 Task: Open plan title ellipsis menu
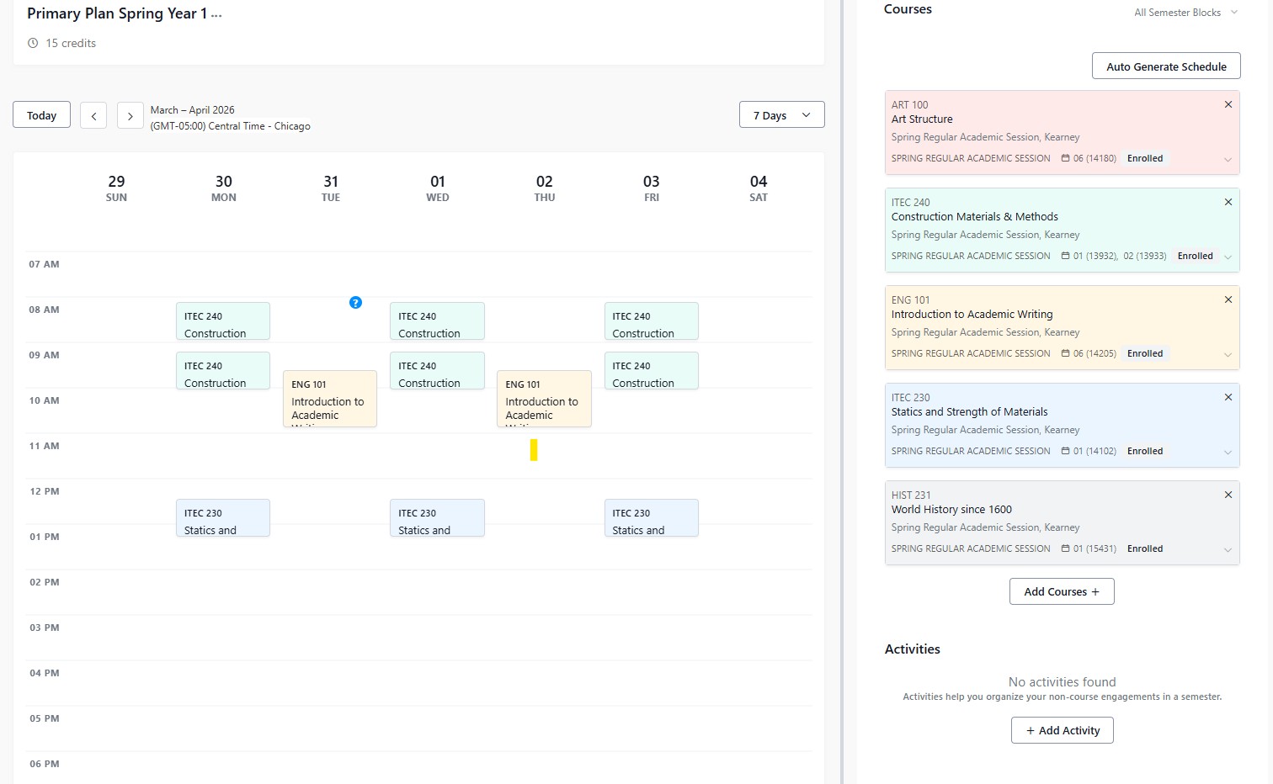(x=216, y=14)
